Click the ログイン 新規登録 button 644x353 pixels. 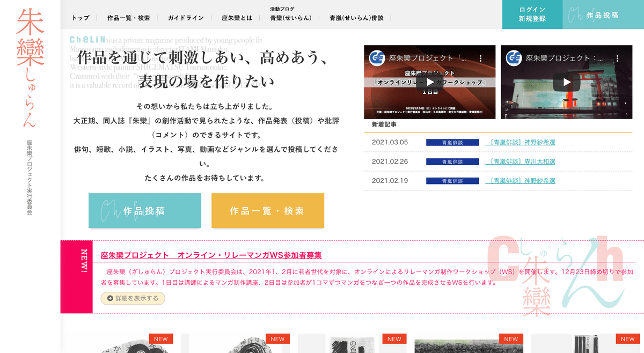(532, 14)
